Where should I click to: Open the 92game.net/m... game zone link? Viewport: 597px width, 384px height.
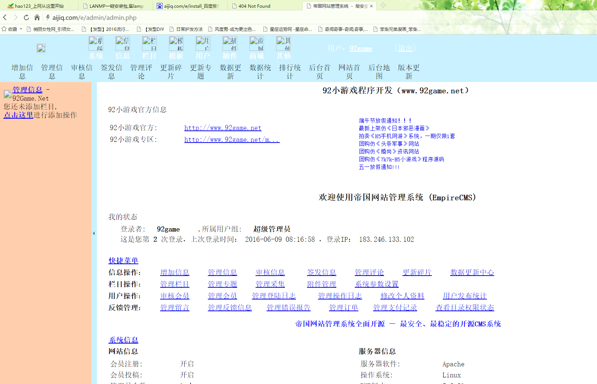click(x=232, y=140)
